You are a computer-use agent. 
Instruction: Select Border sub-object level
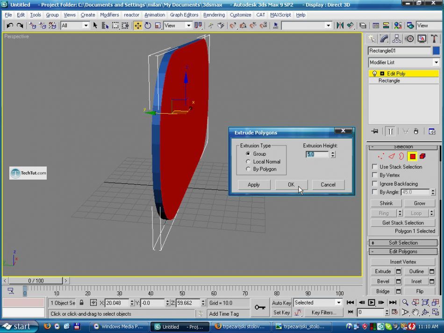[x=401, y=156]
